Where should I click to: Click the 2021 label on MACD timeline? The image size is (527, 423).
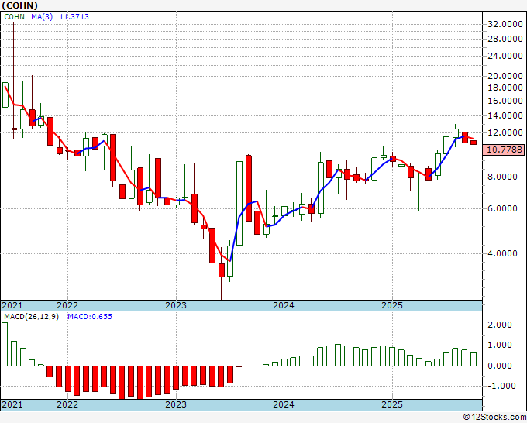(12, 404)
